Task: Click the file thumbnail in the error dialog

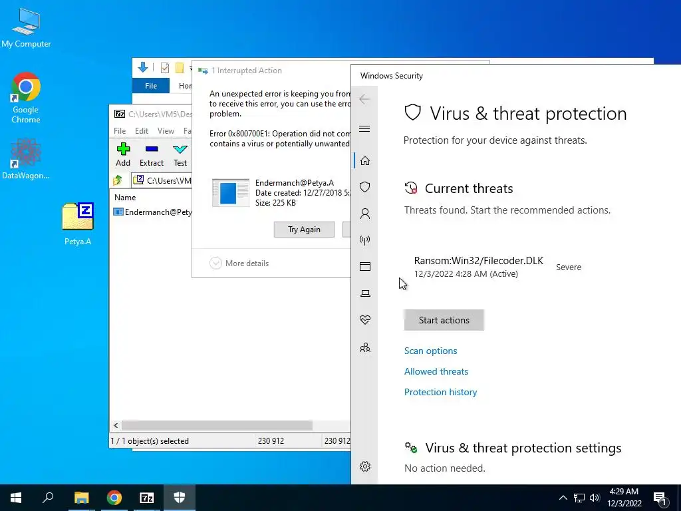Action: click(x=231, y=192)
